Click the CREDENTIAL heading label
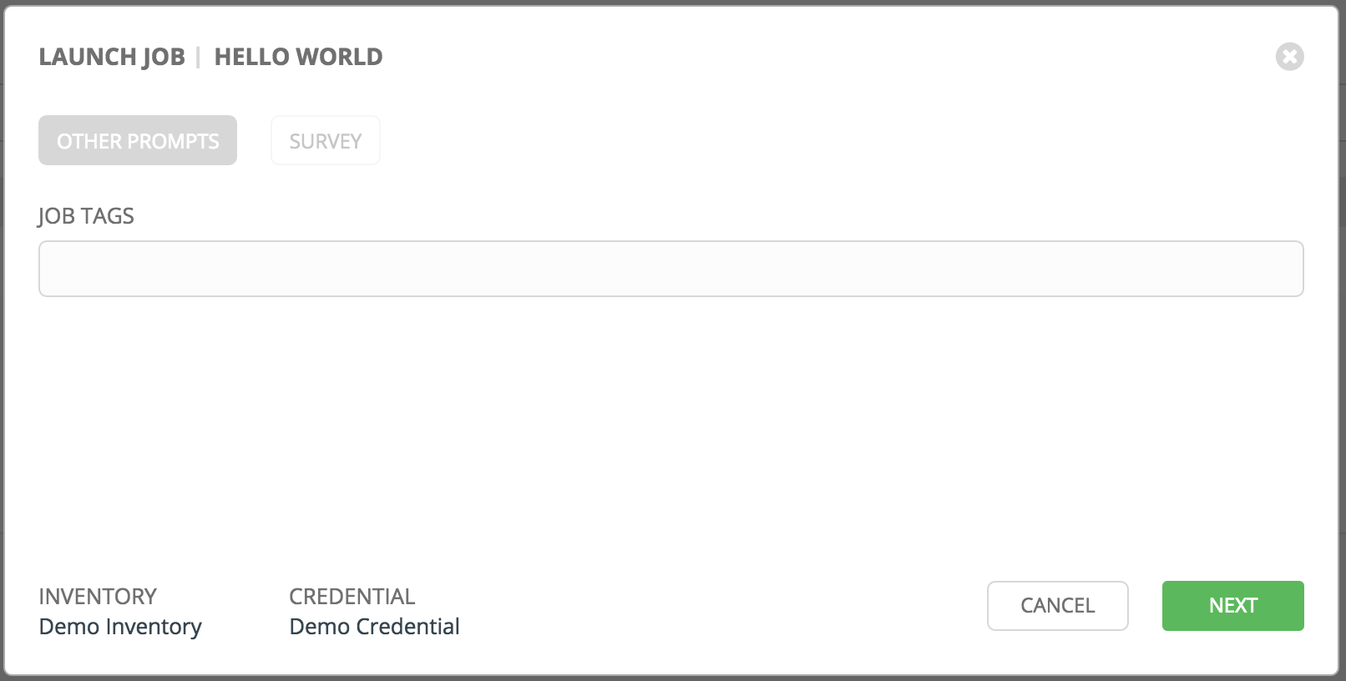Screen dimensions: 1346x681 click(x=352, y=596)
